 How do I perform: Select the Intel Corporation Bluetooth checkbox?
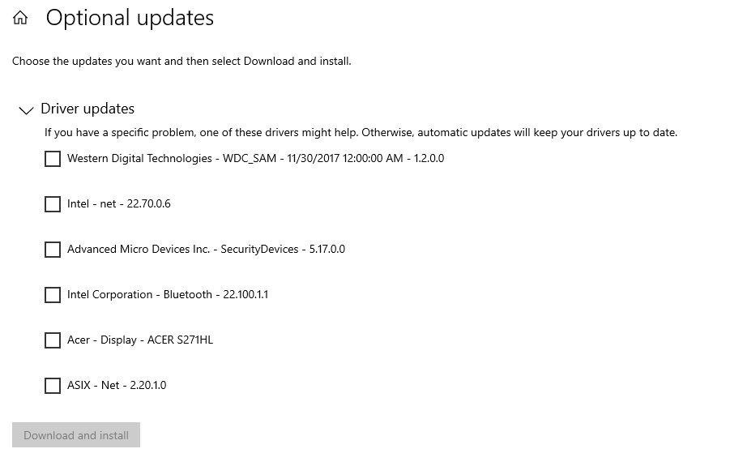coord(53,295)
